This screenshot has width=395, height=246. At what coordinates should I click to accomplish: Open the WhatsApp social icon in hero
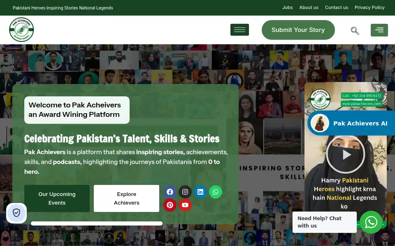tap(216, 192)
